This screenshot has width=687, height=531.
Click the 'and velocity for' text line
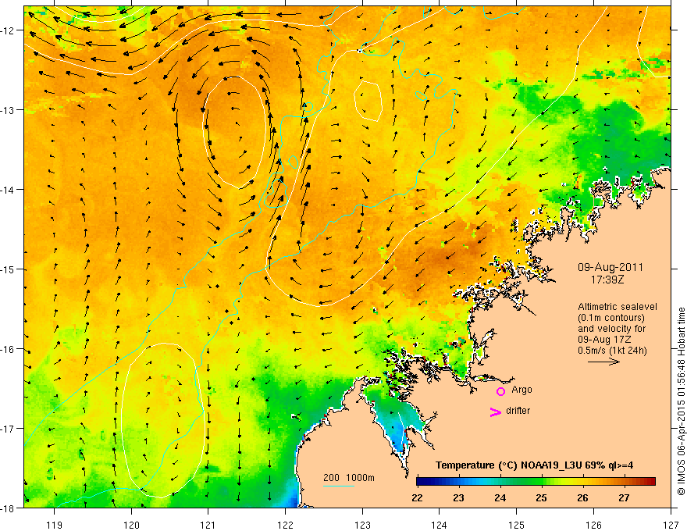[x=611, y=329]
